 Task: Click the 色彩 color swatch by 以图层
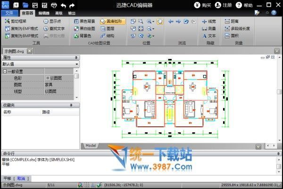click(48, 78)
